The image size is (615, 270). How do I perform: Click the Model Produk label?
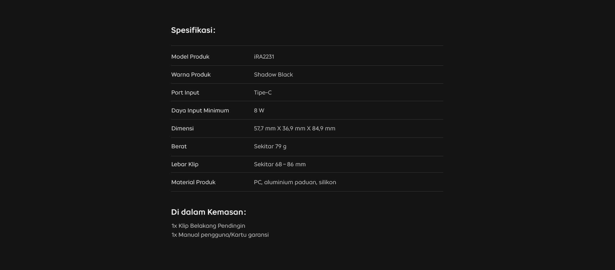point(190,57)
